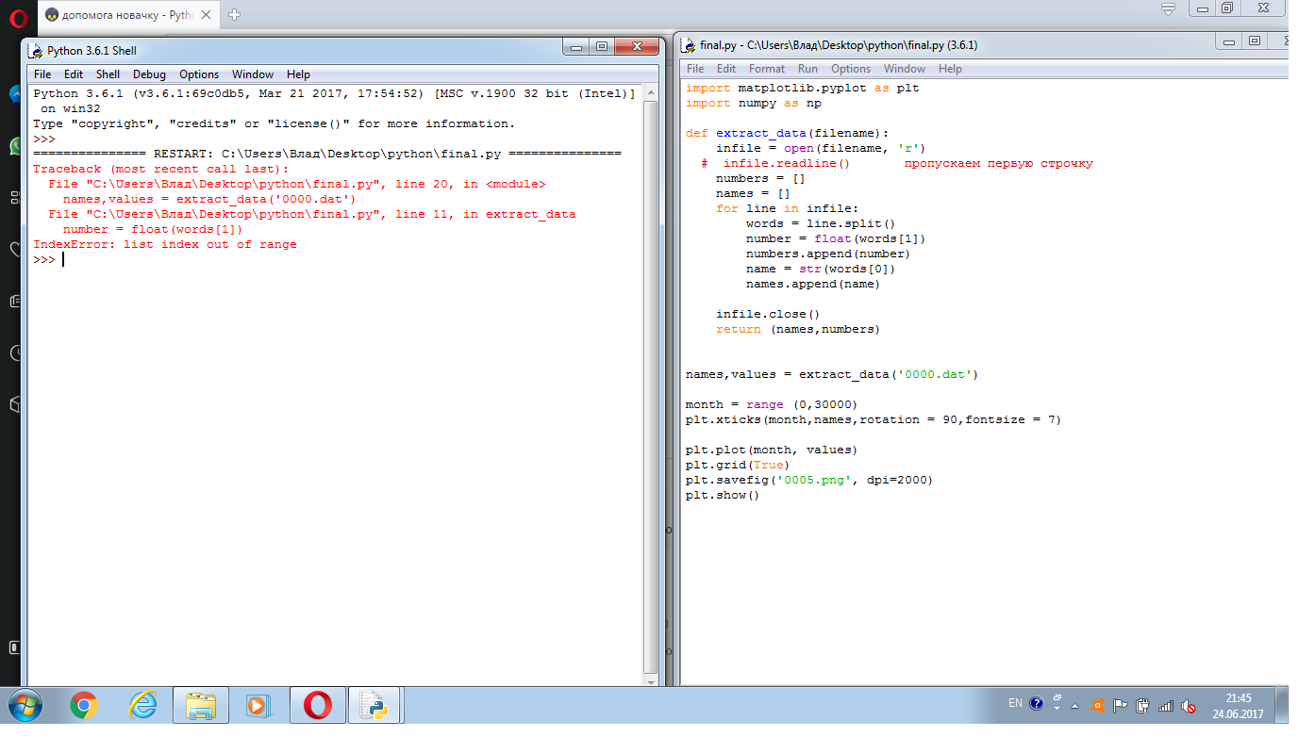This screenshot has height=737, width=1298.
Task: Click the muted volume tray icon
Action: click(1189, 705)
